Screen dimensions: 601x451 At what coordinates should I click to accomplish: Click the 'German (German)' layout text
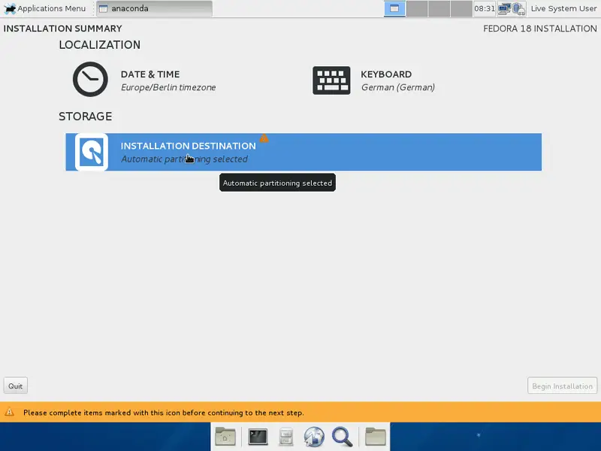click(398, 87)
